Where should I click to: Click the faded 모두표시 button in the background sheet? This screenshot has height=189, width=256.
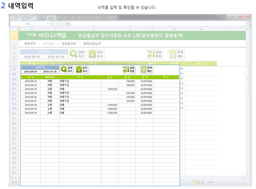tap(96, 54)
